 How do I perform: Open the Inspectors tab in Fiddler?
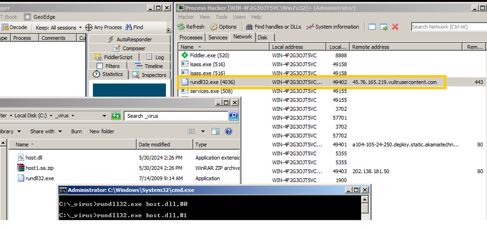click(150, 75)
